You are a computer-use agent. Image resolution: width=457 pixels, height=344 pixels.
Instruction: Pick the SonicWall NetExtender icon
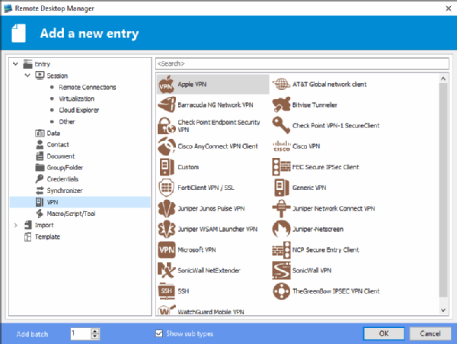[166, 271]
